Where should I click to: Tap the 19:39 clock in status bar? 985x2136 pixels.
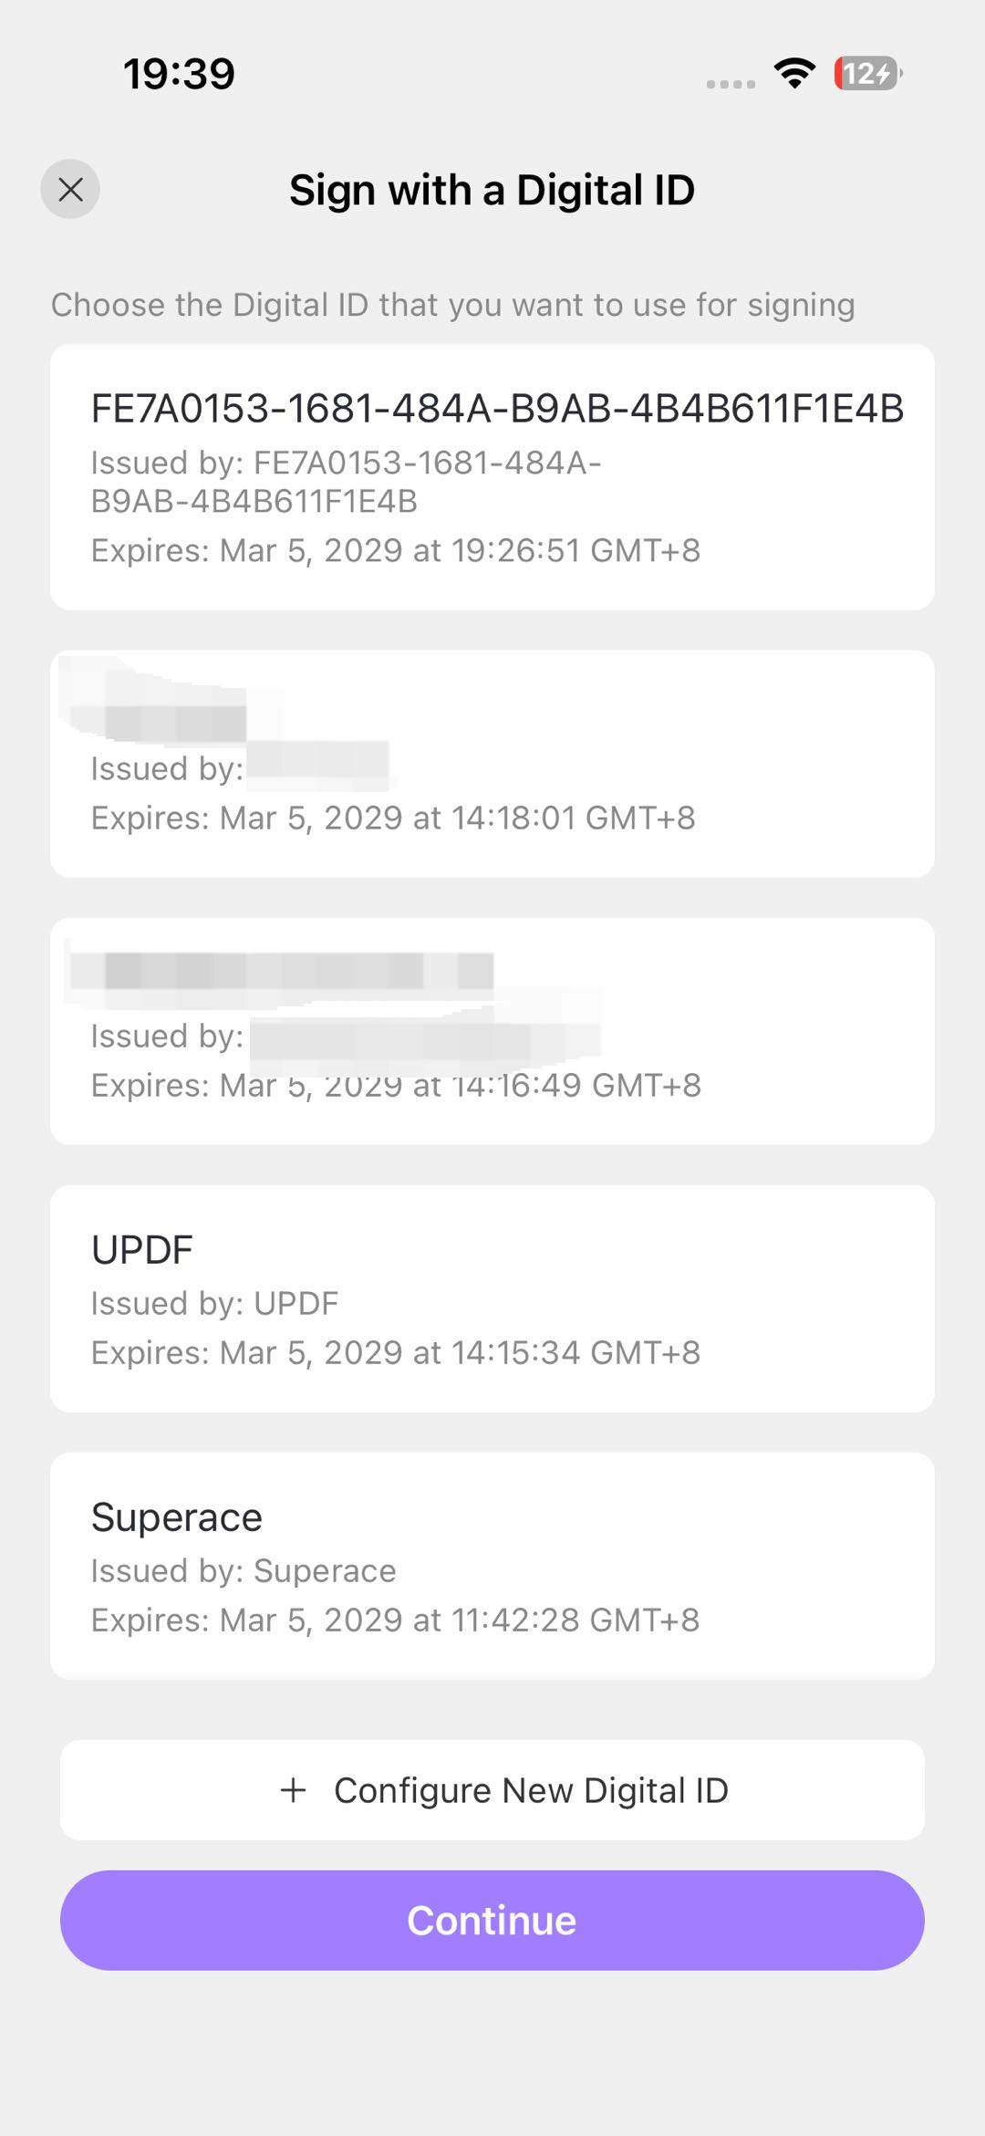(x=179, y=74)
